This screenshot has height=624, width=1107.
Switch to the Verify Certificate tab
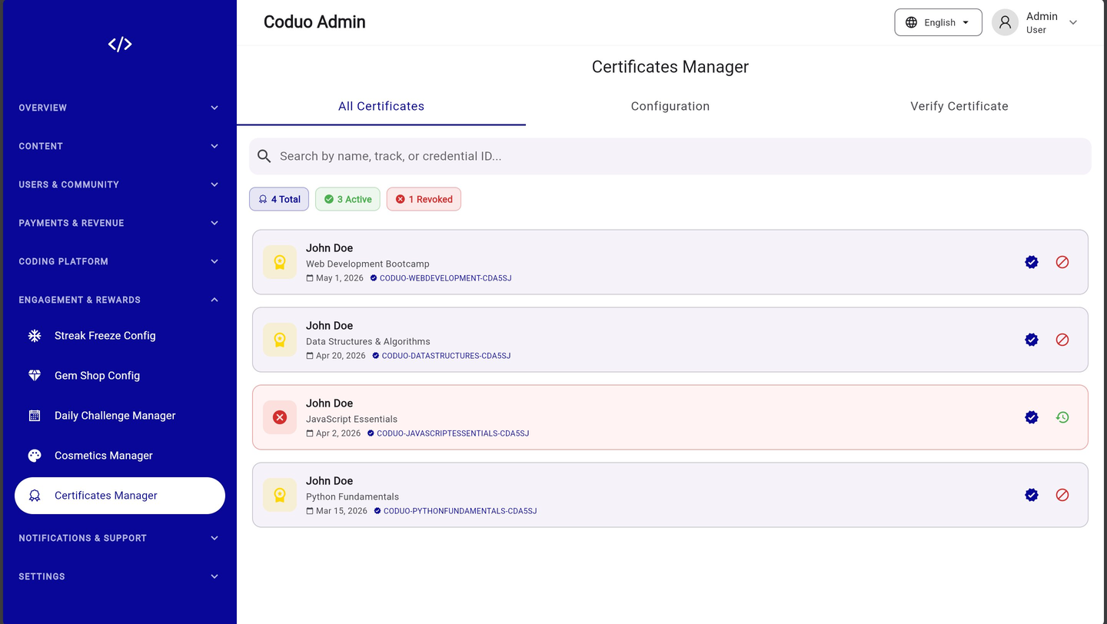point(959,106)
